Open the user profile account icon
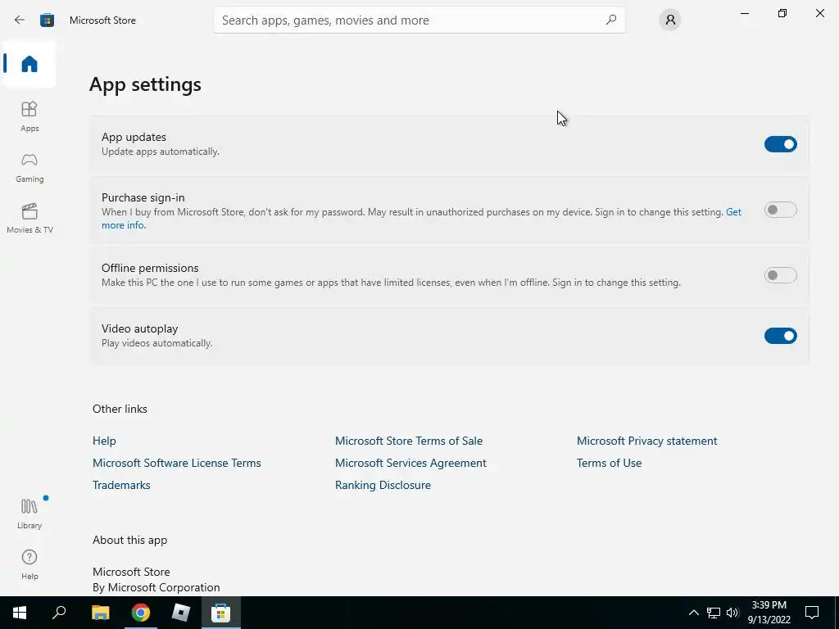This screenshot has width=839, height=629. coord(670,20)
